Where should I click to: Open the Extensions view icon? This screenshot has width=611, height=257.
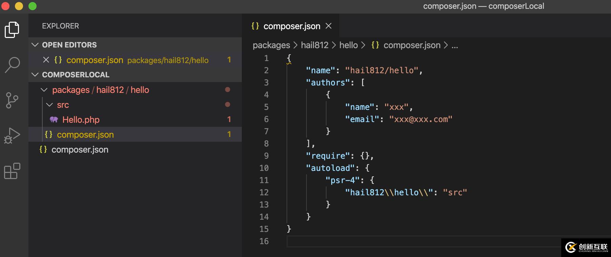12,171
